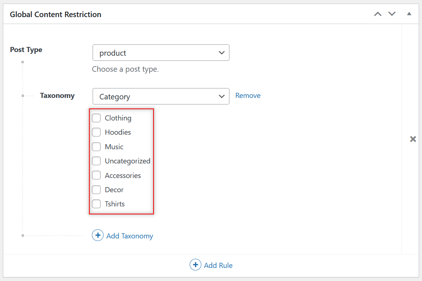The image size is (422, 281).
Task: Select the Decor checkbox
Action: [96, 190]
